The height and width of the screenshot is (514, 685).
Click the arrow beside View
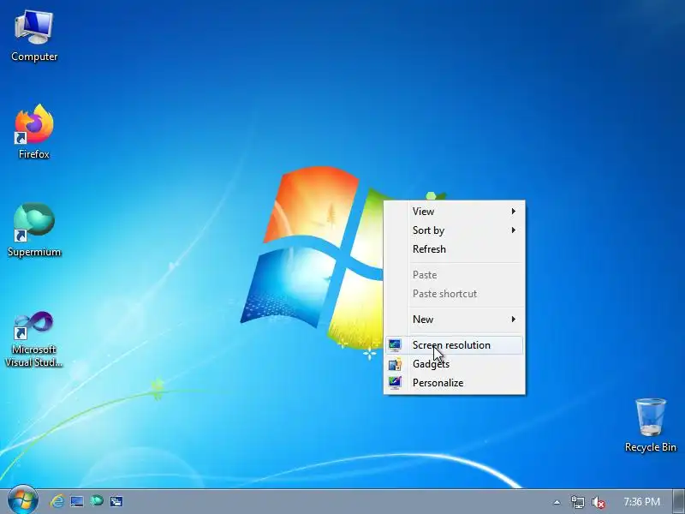(x=514, y=212)
